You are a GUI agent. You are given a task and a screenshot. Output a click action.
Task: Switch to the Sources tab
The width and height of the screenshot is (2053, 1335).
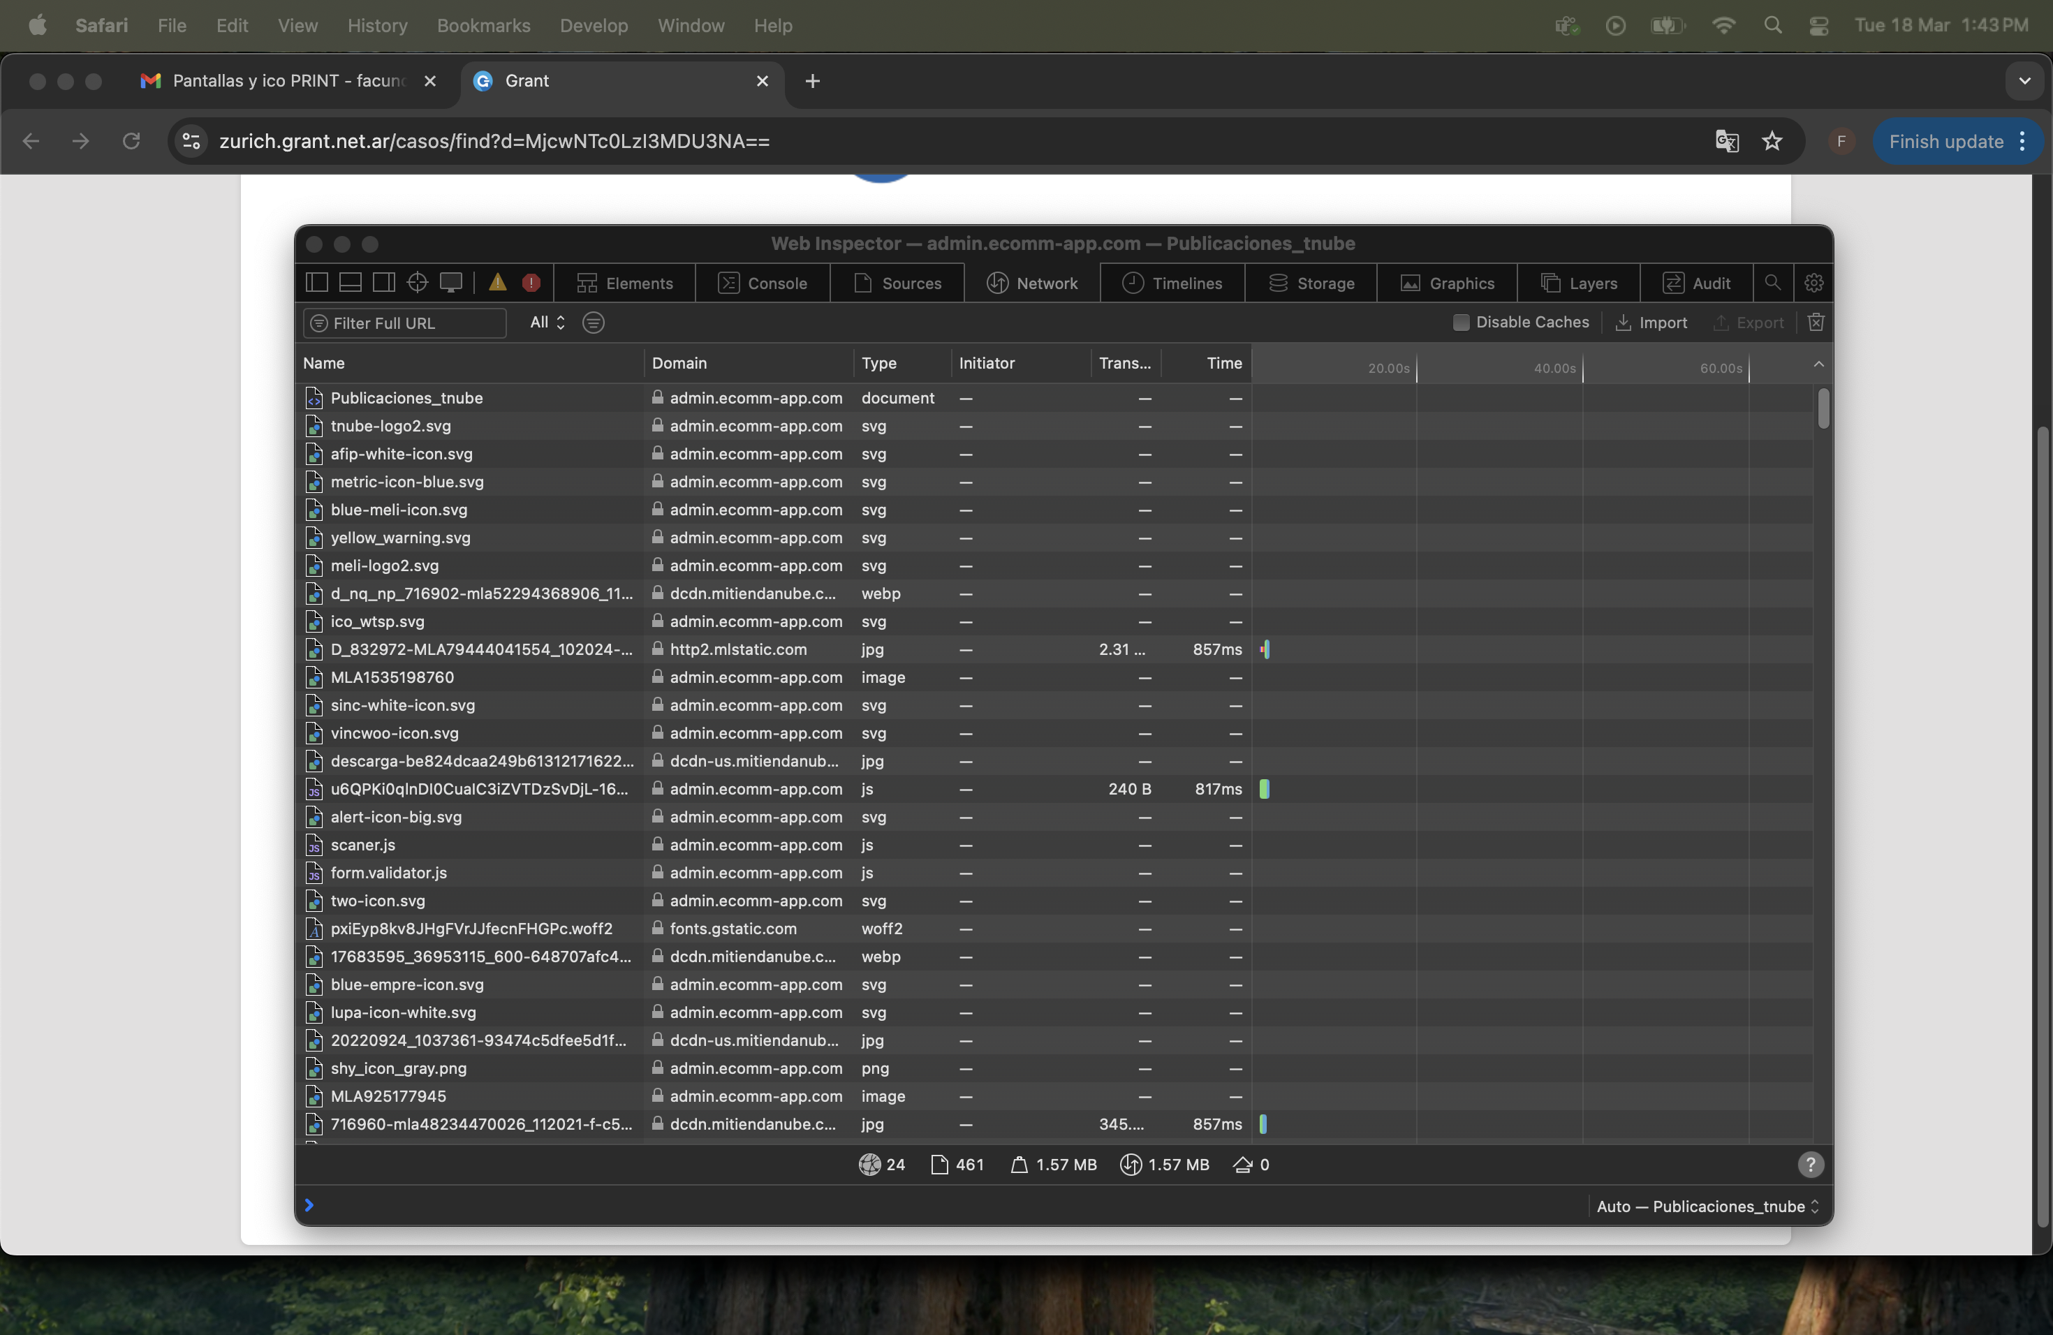pos(897,283)
